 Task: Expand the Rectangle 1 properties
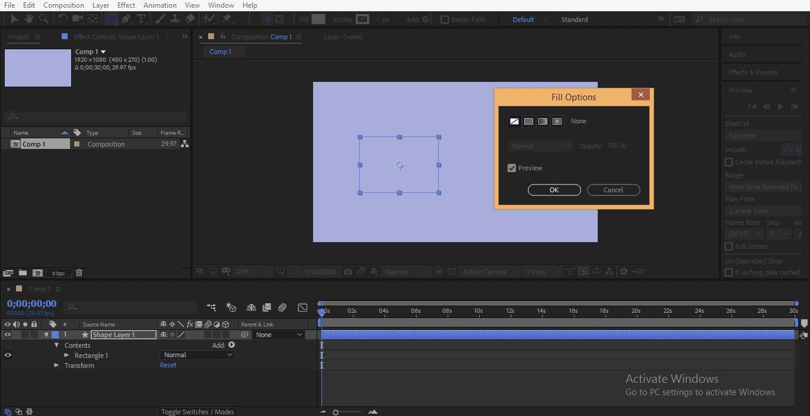[67, 355]
